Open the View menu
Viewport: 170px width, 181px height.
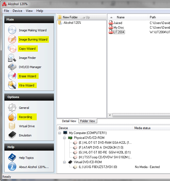point(29,11)
